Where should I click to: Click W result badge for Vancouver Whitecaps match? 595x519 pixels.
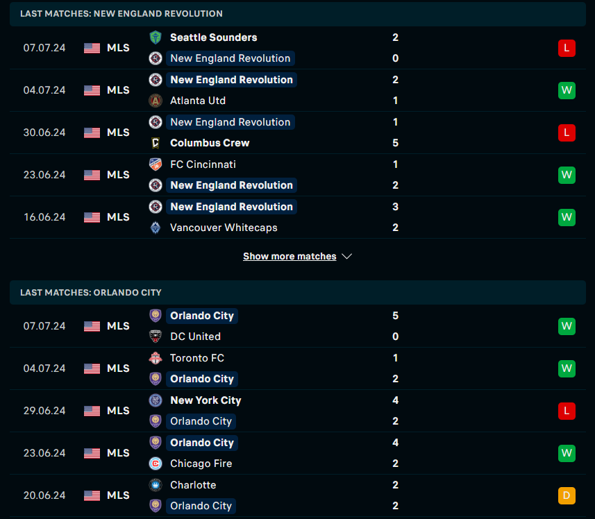[x=567, y=217]
